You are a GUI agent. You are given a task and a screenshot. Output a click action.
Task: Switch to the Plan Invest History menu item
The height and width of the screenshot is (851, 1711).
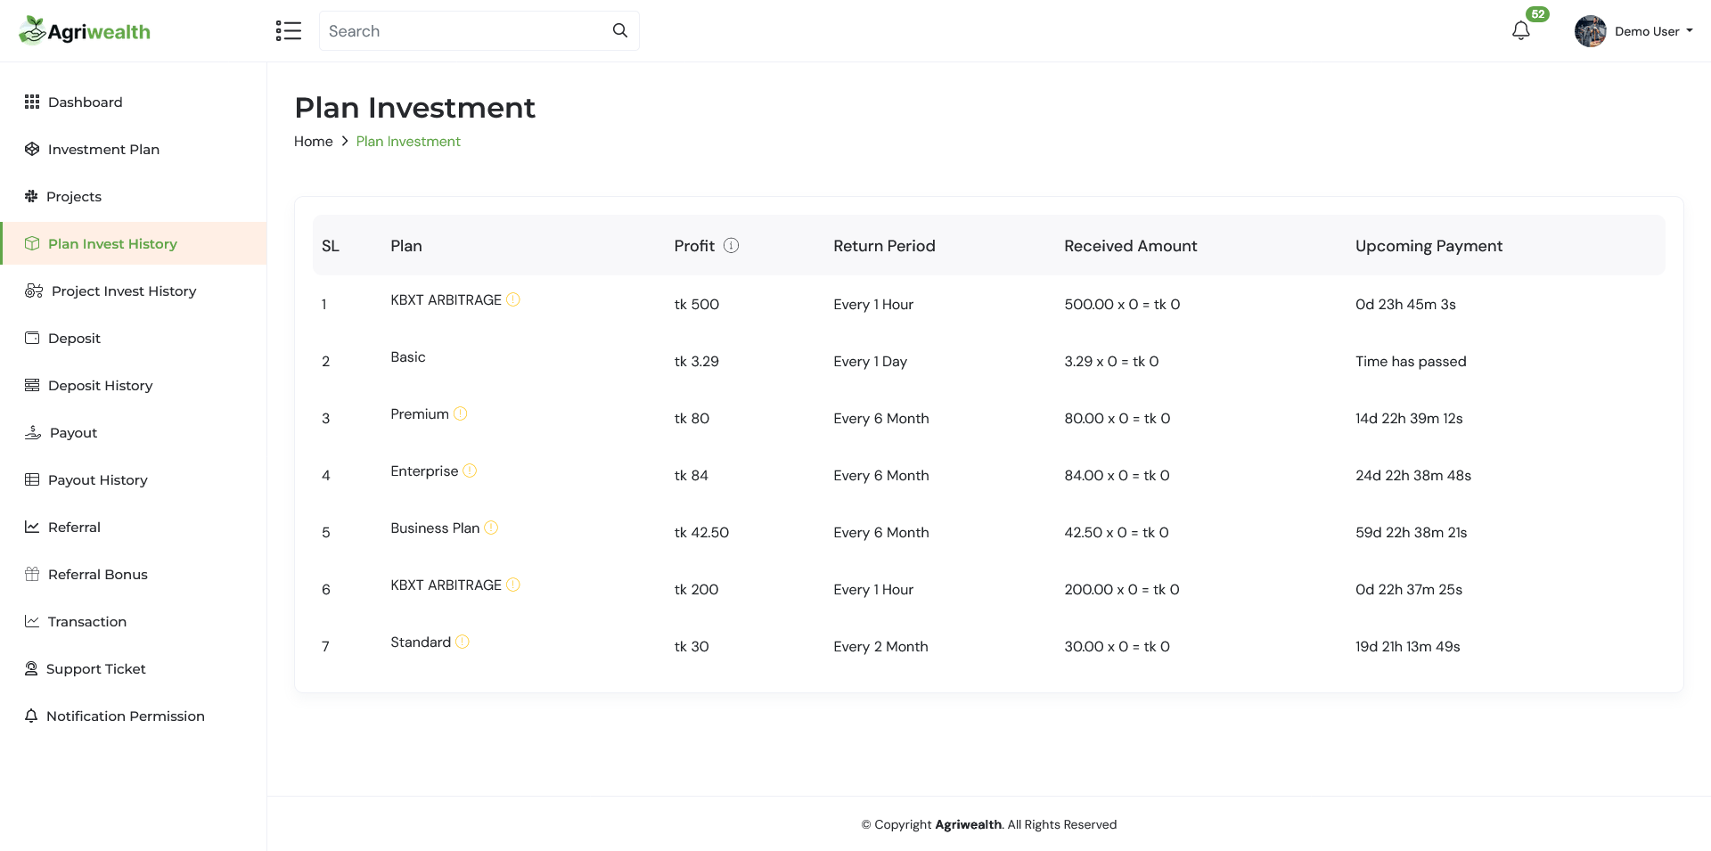111,243
